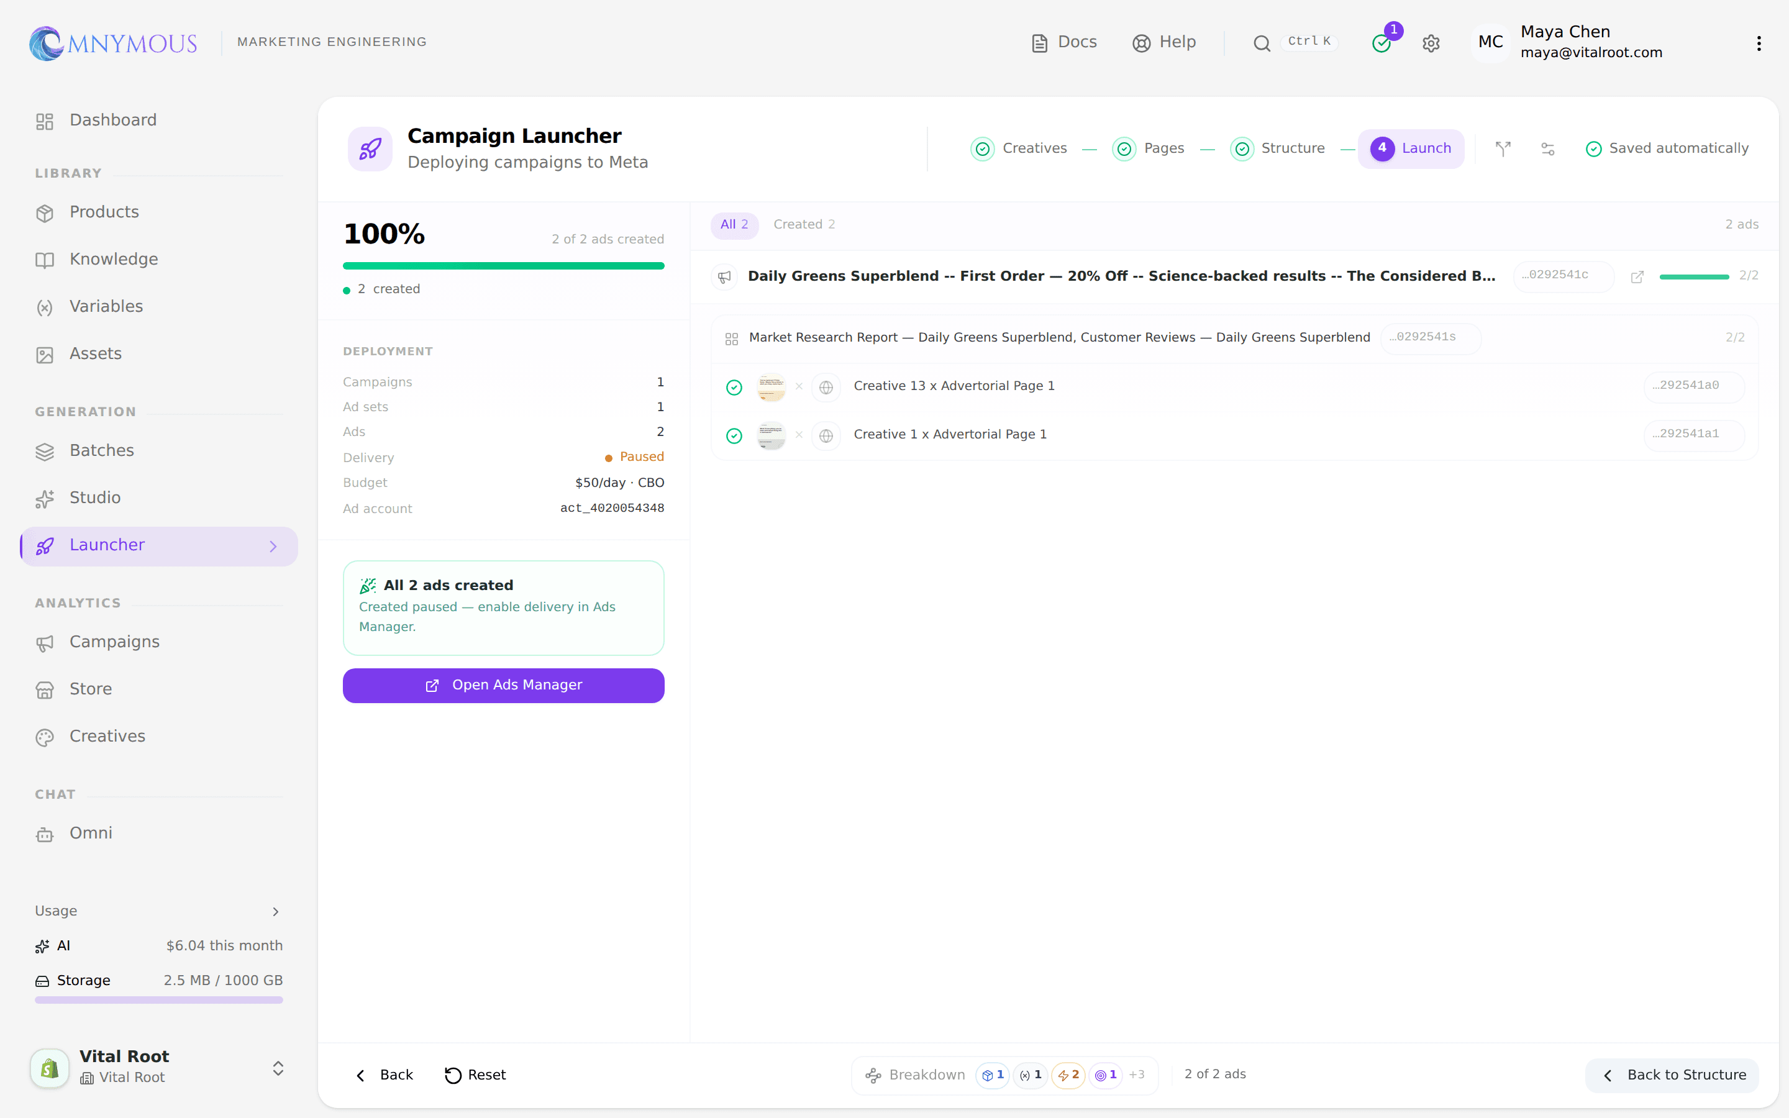The image size is (1789, 1118).
Task: Click the campaign 2/2 progress bar
Action: (x=1693, y=276)
